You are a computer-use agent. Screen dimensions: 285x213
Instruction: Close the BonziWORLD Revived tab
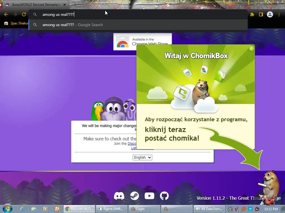65,5
